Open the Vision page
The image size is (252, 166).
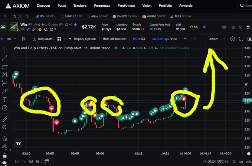point(147,6)
